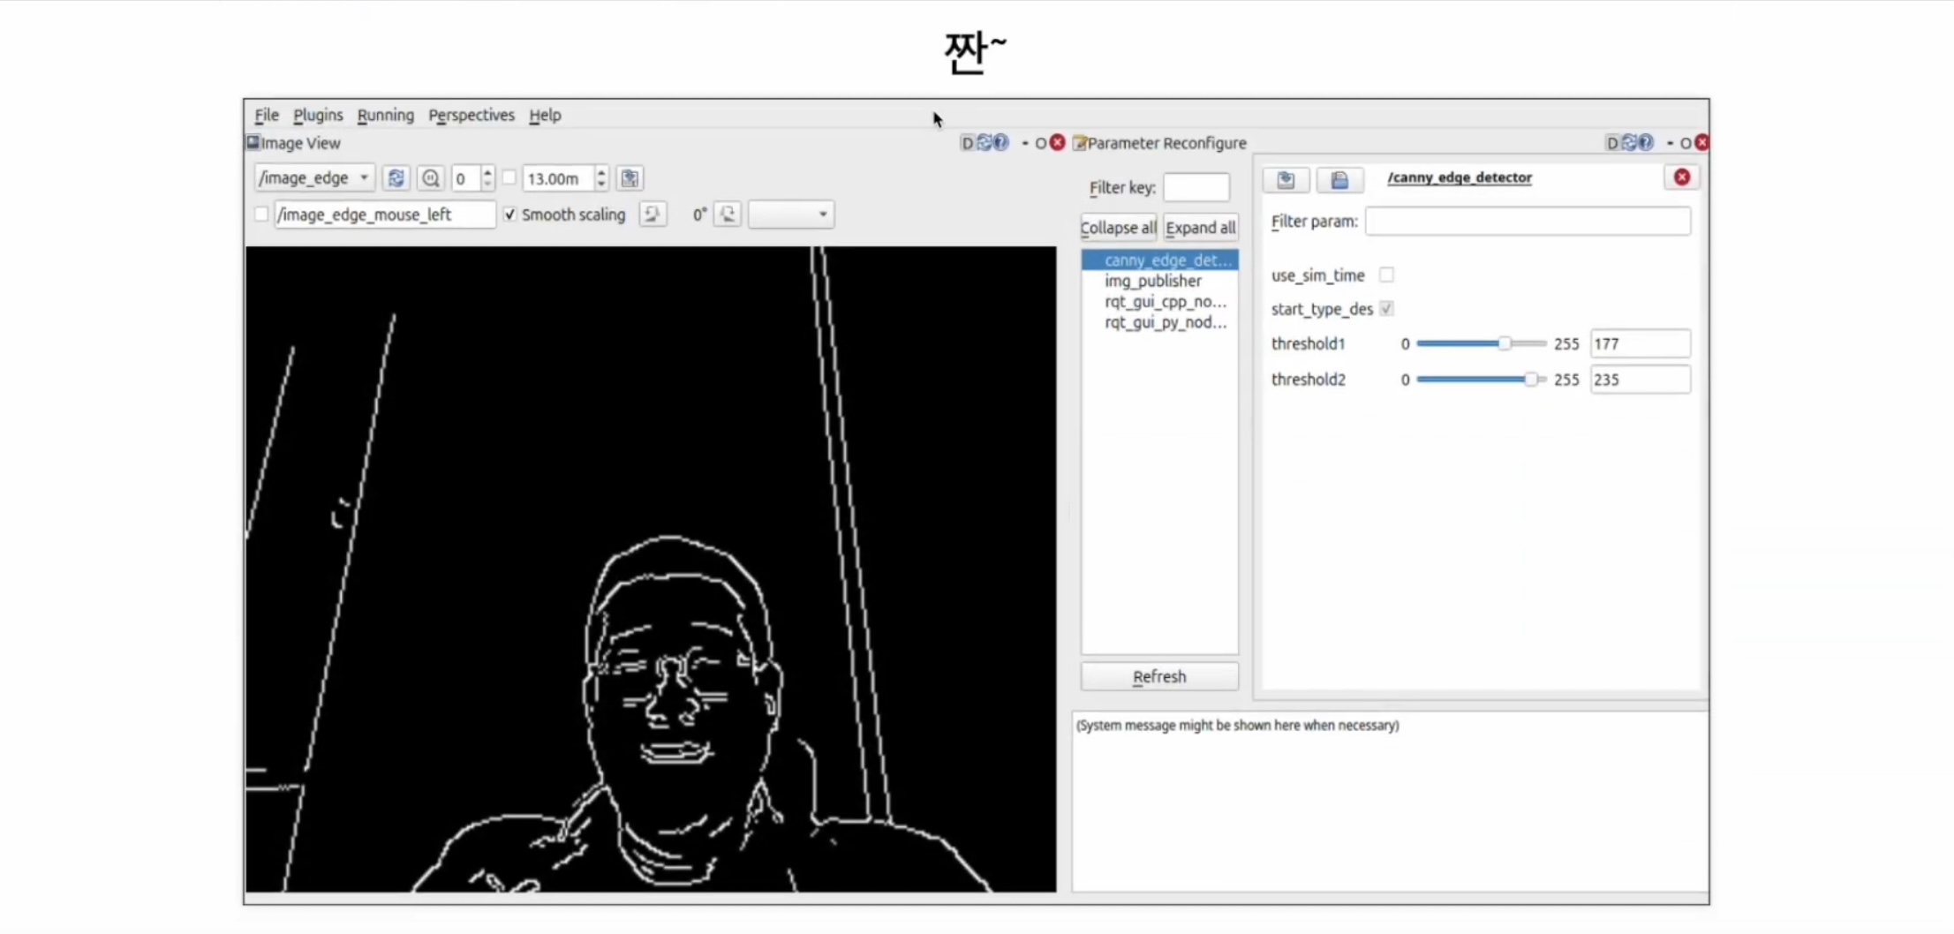
Task: Open the File menu
Action: 267,115
